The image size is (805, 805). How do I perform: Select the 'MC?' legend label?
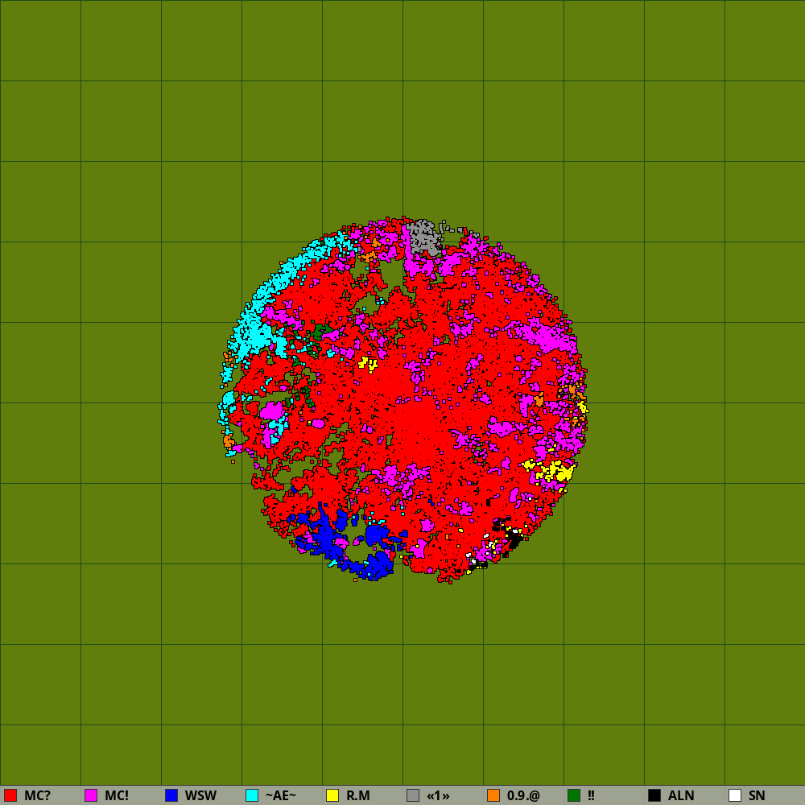coord(38,795)
